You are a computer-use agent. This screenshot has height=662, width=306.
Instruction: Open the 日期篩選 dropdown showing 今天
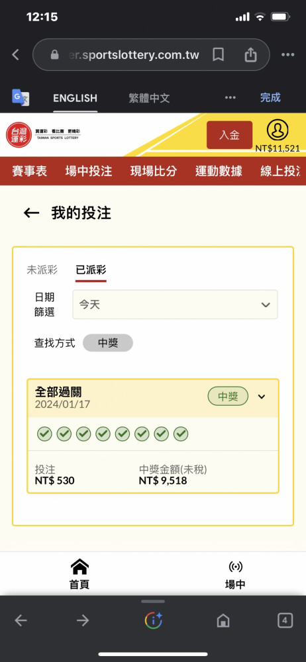[175, 305]
